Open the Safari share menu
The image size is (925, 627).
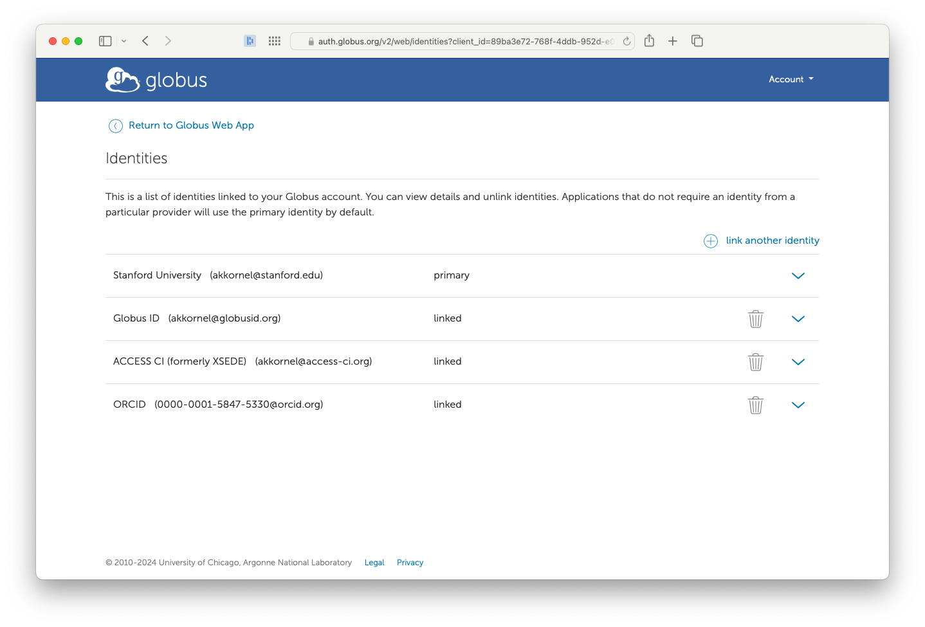tap(650, 41)
